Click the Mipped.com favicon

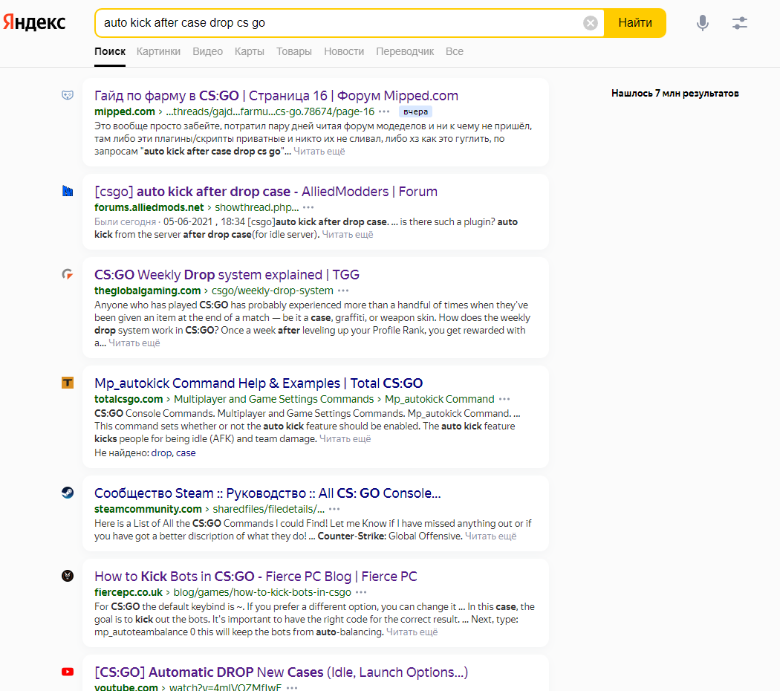[68, 95]
